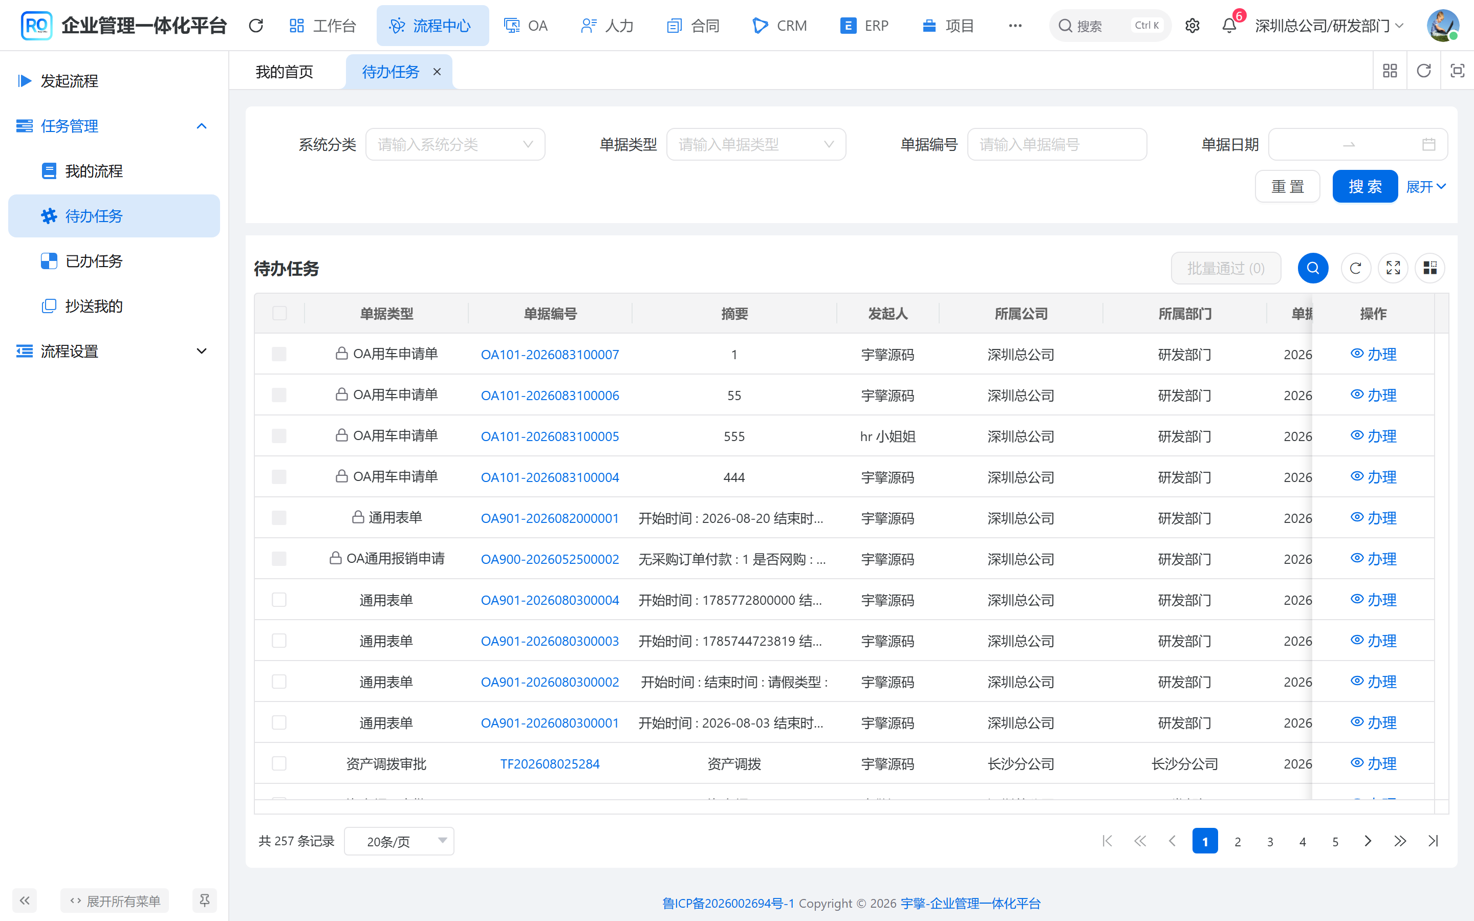Click the 搜索 filter button
Screen dimensions: 1474x921
[1365, 186]
